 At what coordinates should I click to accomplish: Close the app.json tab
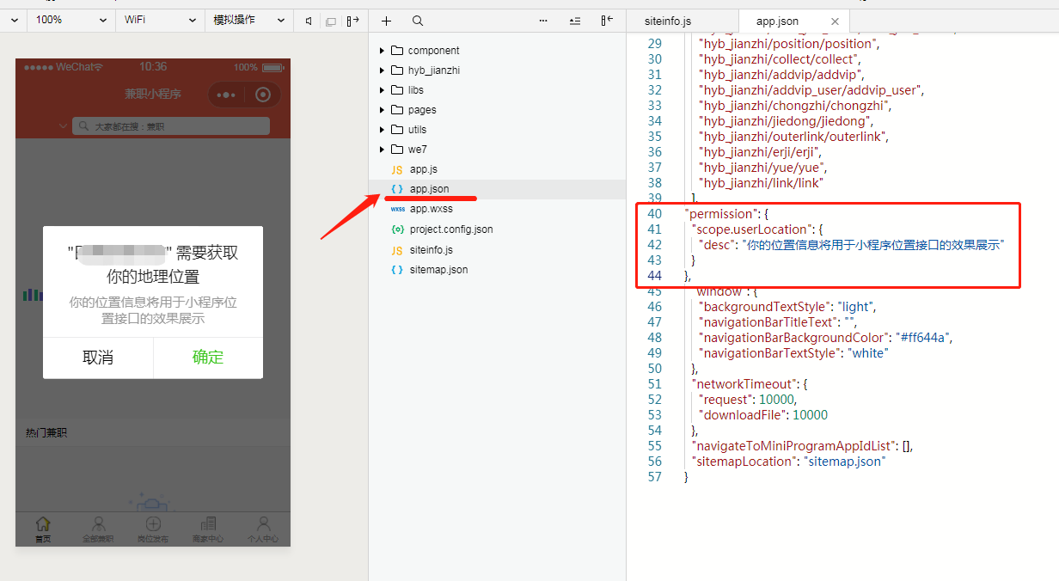pyautogui.click(x=835, y=21)
